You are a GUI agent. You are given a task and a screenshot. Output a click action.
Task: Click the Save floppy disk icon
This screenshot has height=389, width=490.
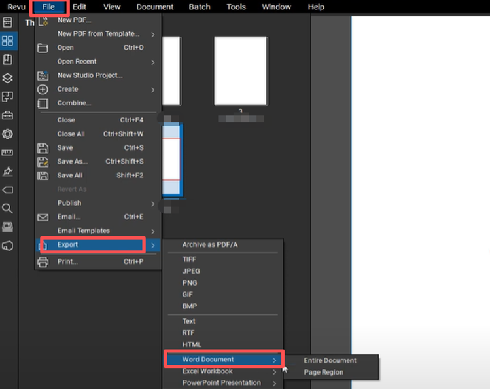43,148
